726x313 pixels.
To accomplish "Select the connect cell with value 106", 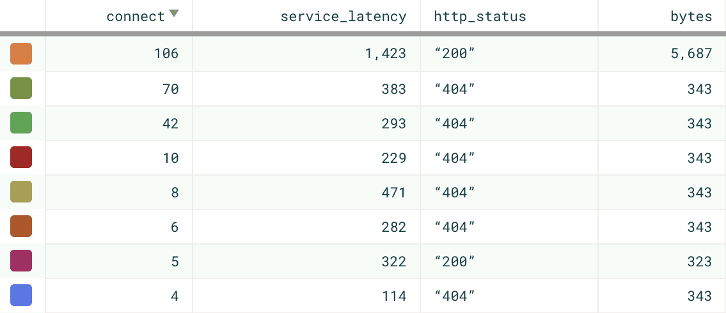I will [166, 54].
